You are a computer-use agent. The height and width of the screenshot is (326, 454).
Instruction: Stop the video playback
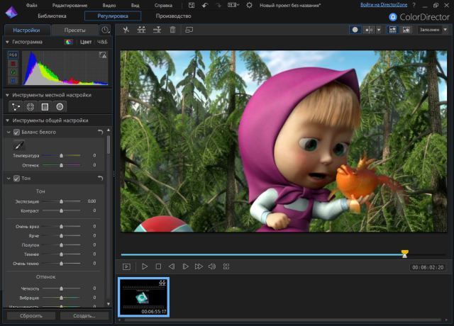click(158, 266)
